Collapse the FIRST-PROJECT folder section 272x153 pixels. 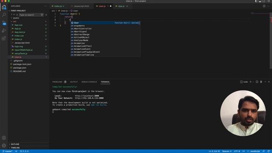click(18, 11)
